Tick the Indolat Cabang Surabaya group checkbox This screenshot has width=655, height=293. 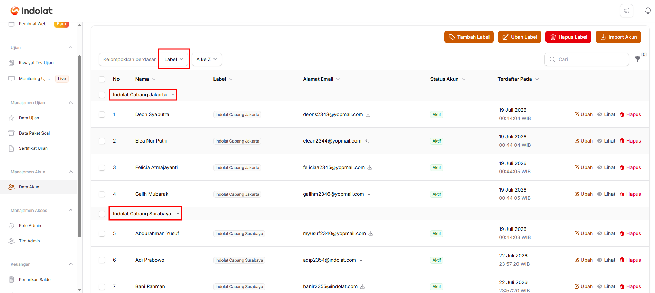[102, 214]
